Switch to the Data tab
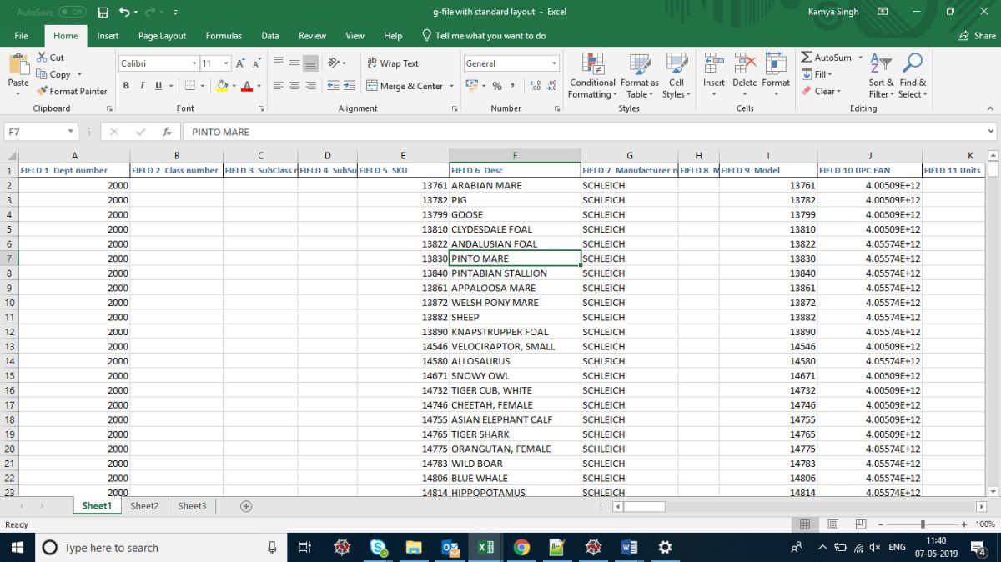Viewport: 1001px width, 562px height. click(270, 36)
